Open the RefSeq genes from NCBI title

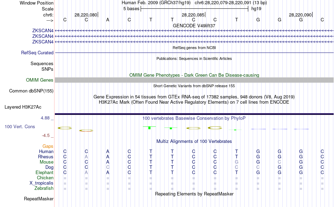194,48
